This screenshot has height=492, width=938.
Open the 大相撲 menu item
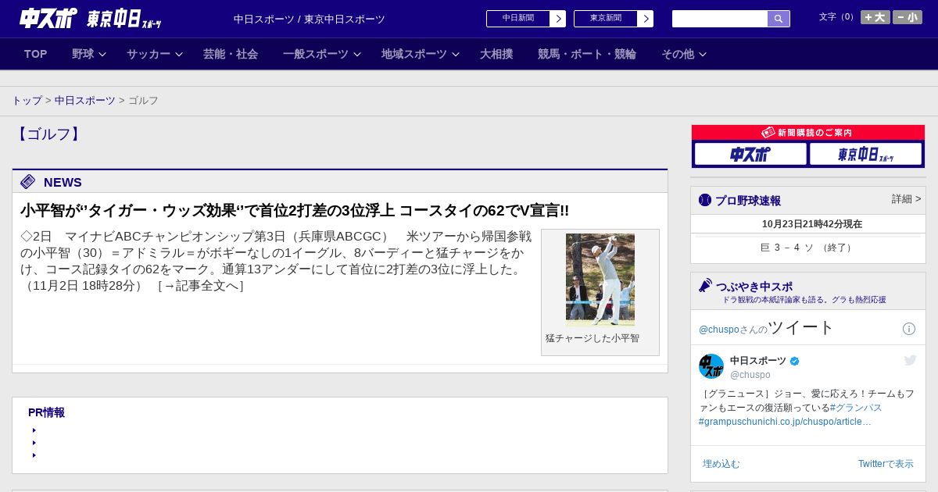point(496,54)
